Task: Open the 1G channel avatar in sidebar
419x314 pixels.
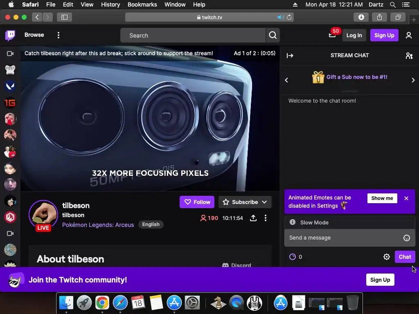Action: [10, 103]
